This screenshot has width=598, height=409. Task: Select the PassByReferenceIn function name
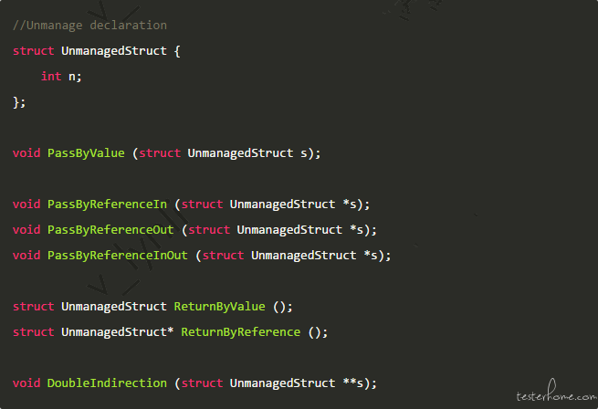(107, 204)
